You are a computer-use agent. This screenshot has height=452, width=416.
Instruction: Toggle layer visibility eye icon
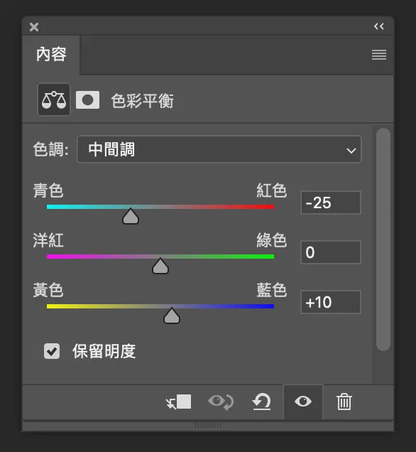pyautogui.click(x=303, y=402)
